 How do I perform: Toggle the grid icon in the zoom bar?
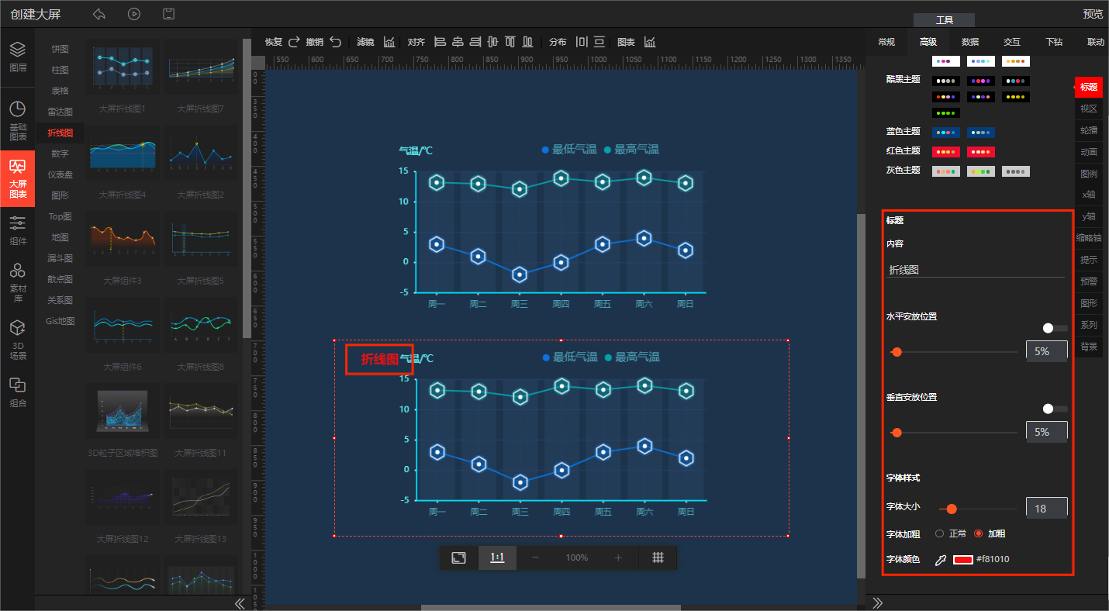(658, 557)
